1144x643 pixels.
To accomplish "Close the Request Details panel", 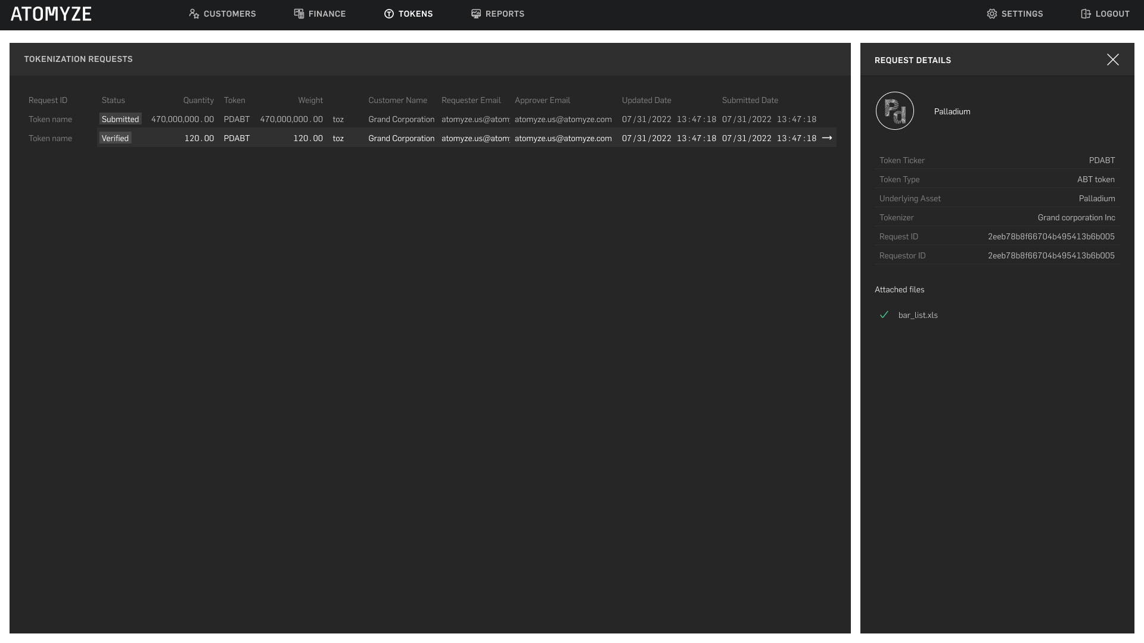I will pyautogui.click(x=1112, y=60).
